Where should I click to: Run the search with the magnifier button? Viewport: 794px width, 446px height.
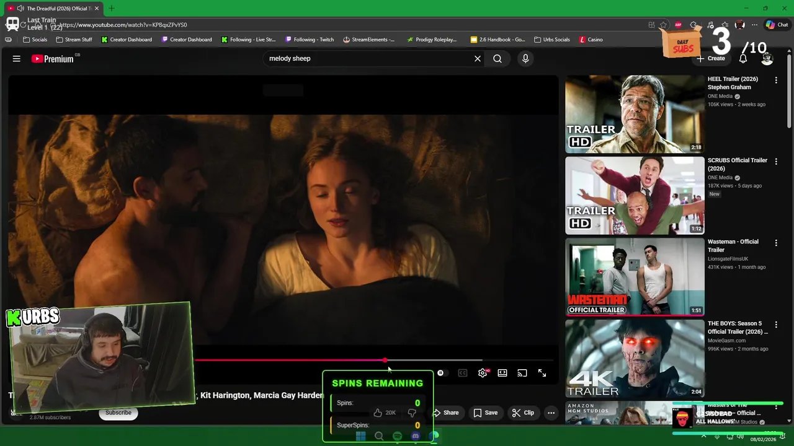click(x=497, y=59)
